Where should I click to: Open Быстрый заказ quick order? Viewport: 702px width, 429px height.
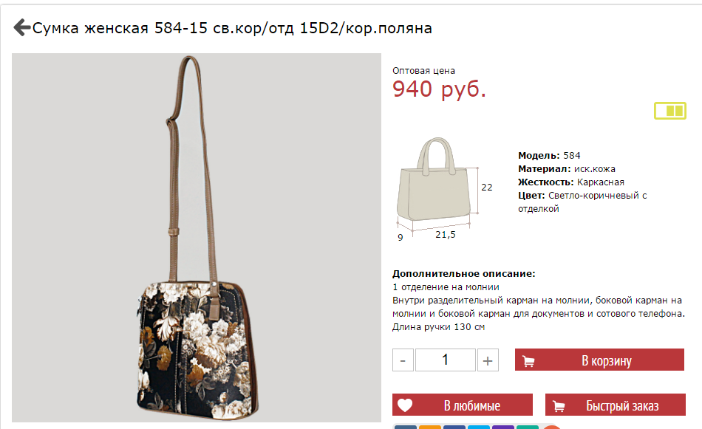[x=615, y=405]
